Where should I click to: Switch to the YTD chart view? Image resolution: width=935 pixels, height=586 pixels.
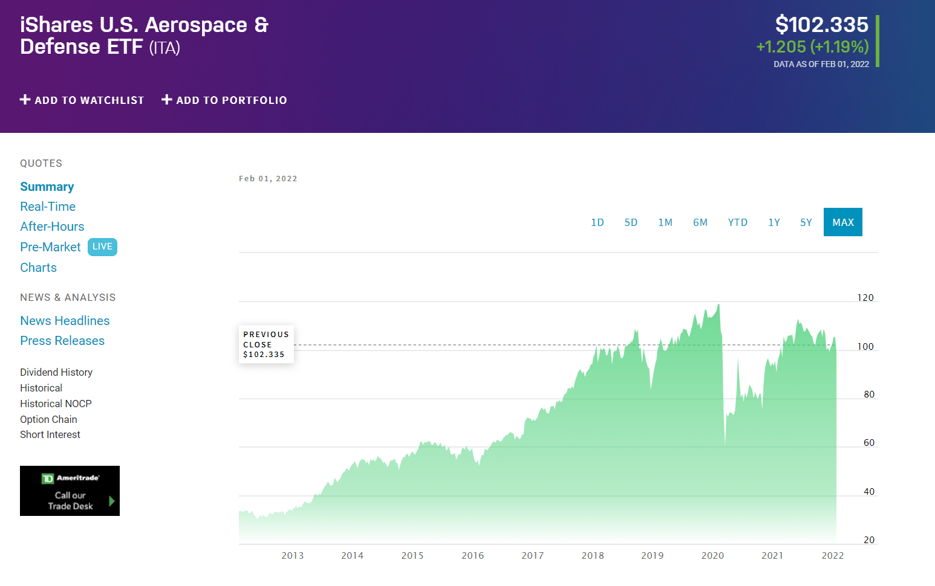[x=738, y=222]
